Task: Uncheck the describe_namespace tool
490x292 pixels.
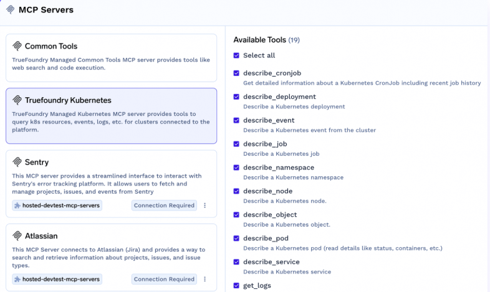Action: tap(236, 167)
